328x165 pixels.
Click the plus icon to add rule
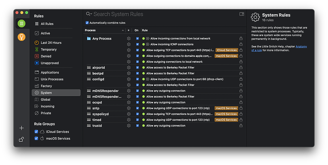coord(21,128)
